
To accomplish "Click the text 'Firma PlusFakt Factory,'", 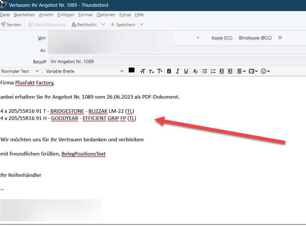I will coord(27,83).
